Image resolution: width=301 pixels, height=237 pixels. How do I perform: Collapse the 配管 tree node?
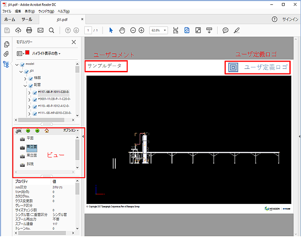coord(25,86)
